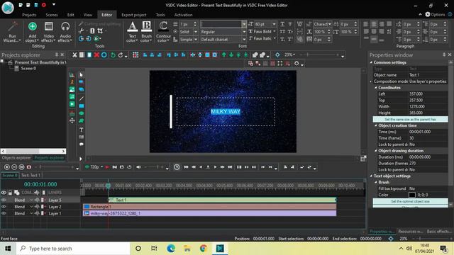Toggle visibility eye of Layer 2

[x=4, y=207]
